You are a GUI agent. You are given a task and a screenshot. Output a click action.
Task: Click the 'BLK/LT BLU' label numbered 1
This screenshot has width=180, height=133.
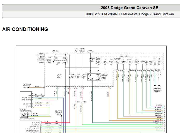coord(159,105)
